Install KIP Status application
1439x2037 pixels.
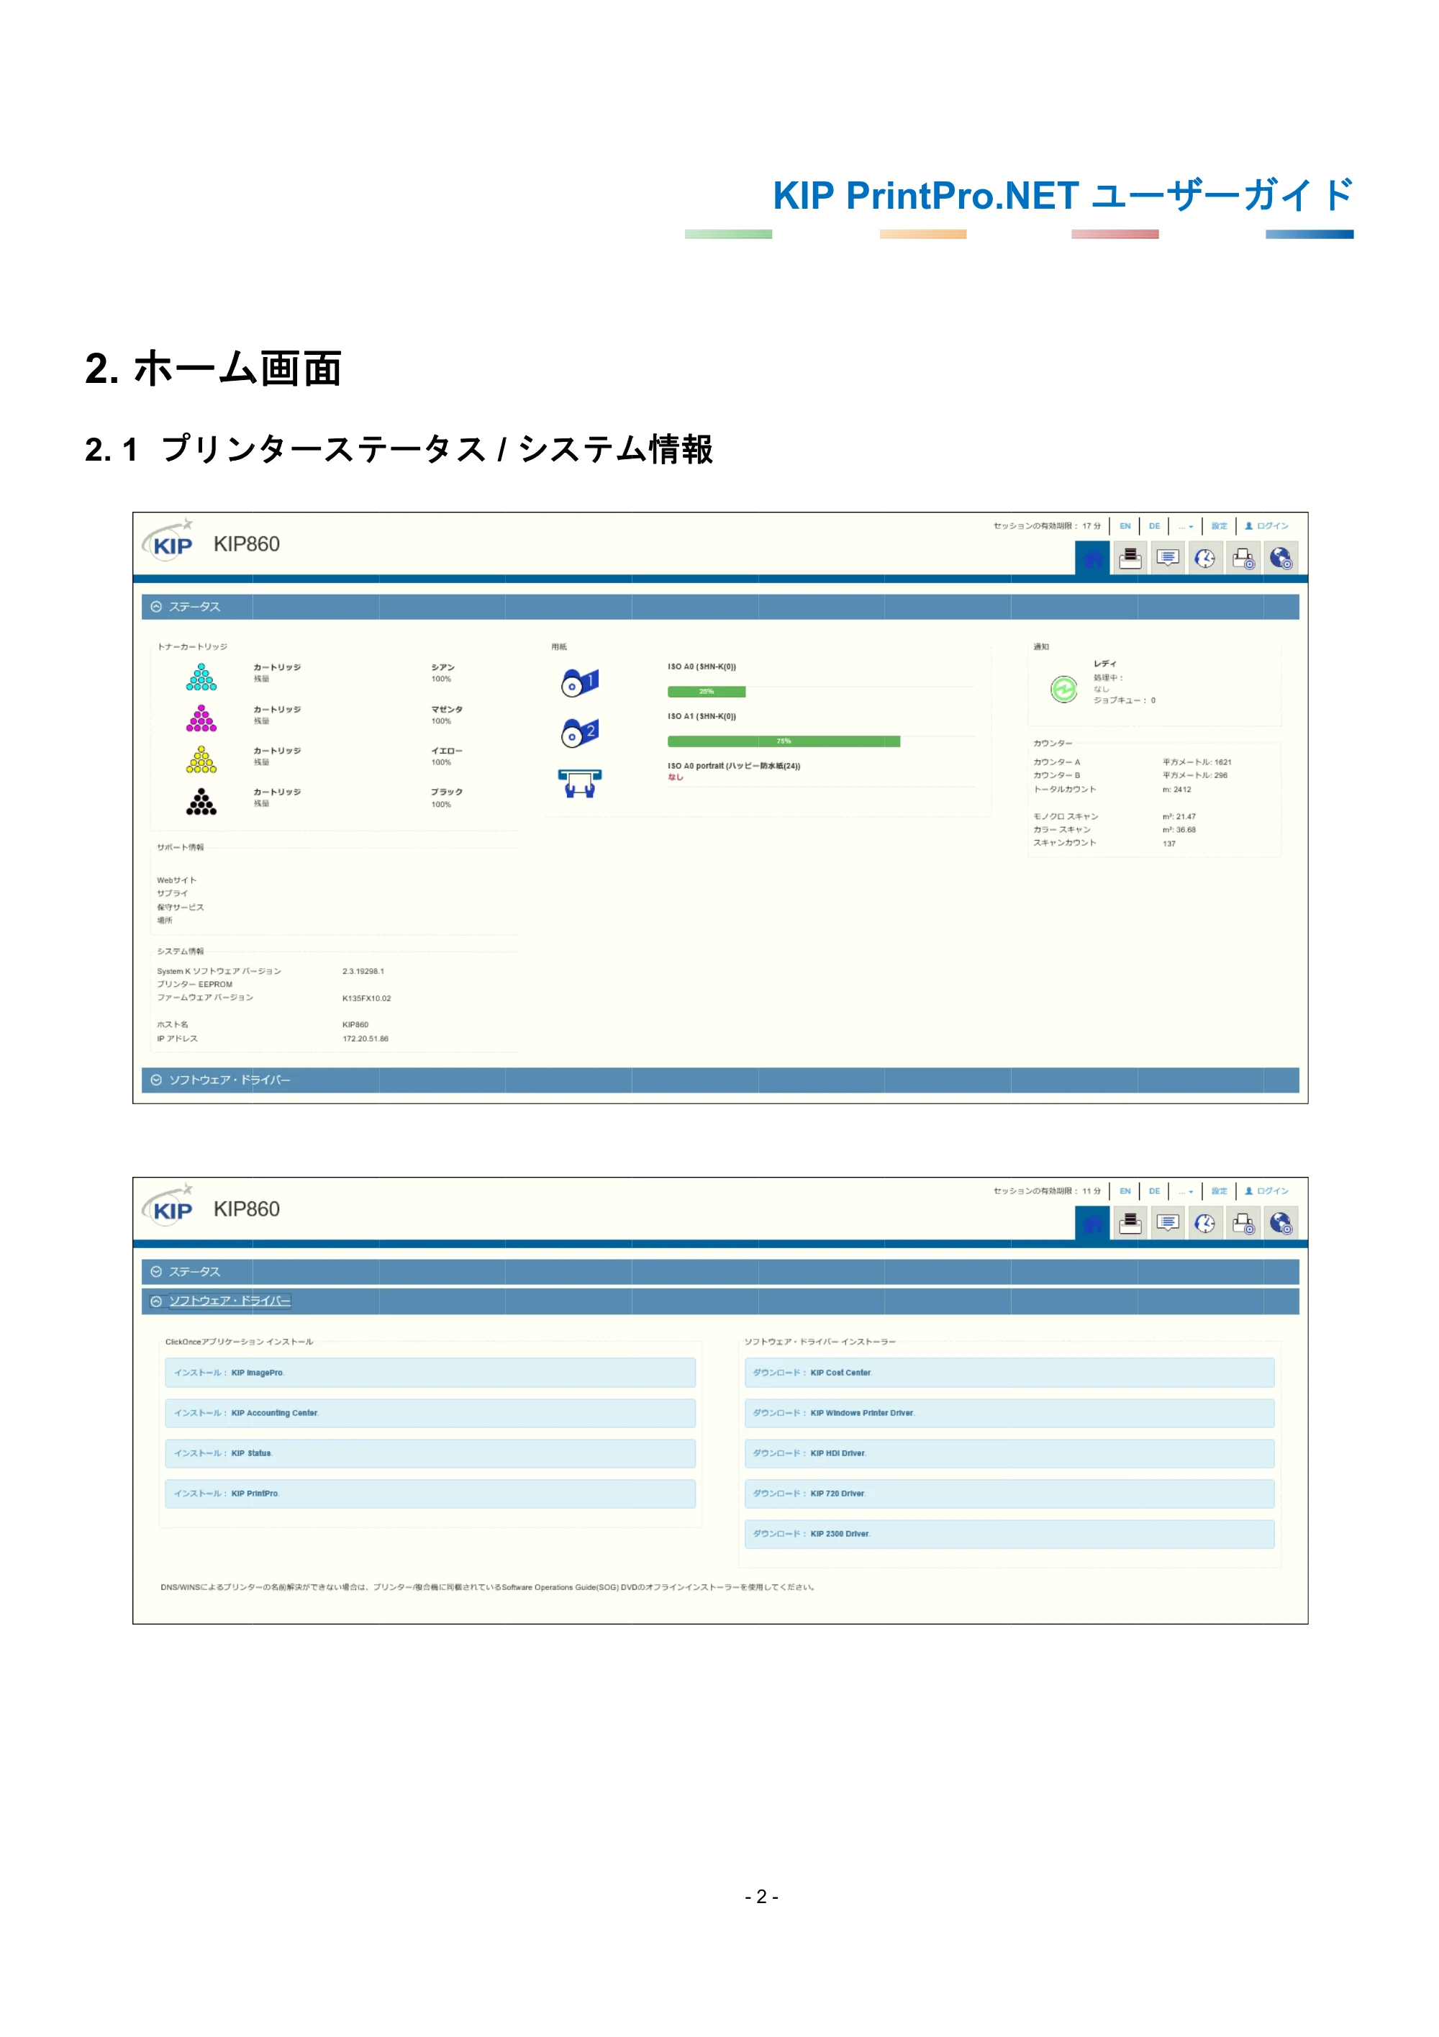430,1454
